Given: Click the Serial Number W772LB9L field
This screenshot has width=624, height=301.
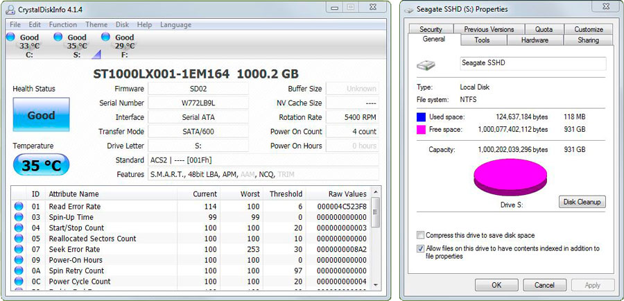Looking at the screenshot, I should click(x=198, y=103).
